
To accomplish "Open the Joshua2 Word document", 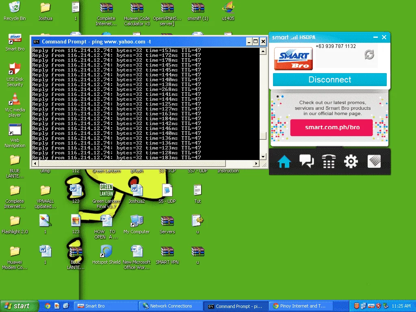I will (x=136, y=194).
